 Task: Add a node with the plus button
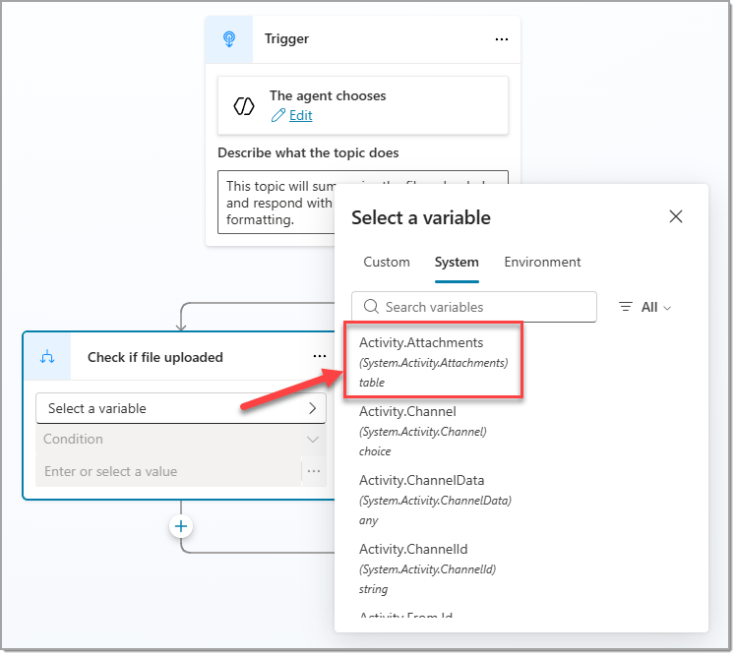[x=182, y=528]
